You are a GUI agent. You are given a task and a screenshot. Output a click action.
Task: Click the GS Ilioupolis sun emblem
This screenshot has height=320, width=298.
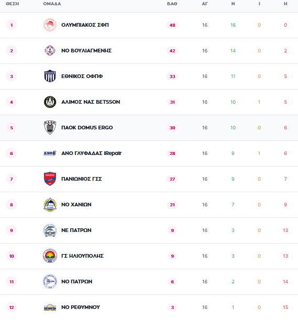tap(50, 256)
